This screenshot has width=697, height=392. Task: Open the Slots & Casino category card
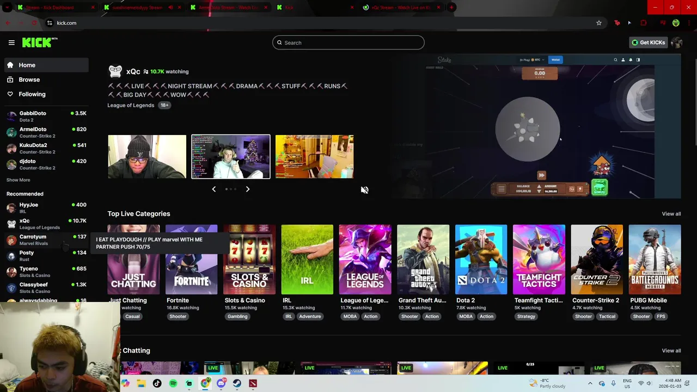click(x=249, y=260)
